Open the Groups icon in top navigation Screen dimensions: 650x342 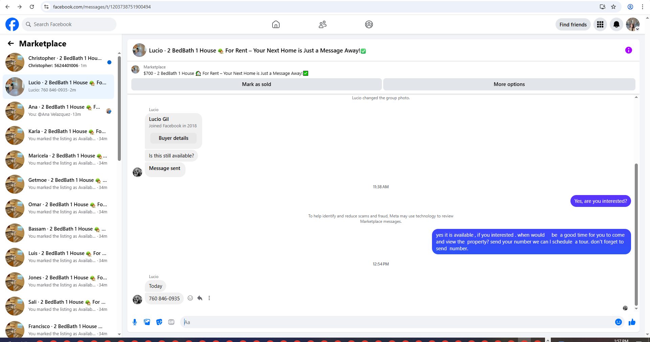[x=369, y=24]
